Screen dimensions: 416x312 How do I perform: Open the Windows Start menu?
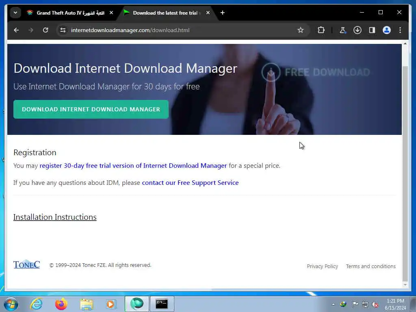tap(11, 304)
